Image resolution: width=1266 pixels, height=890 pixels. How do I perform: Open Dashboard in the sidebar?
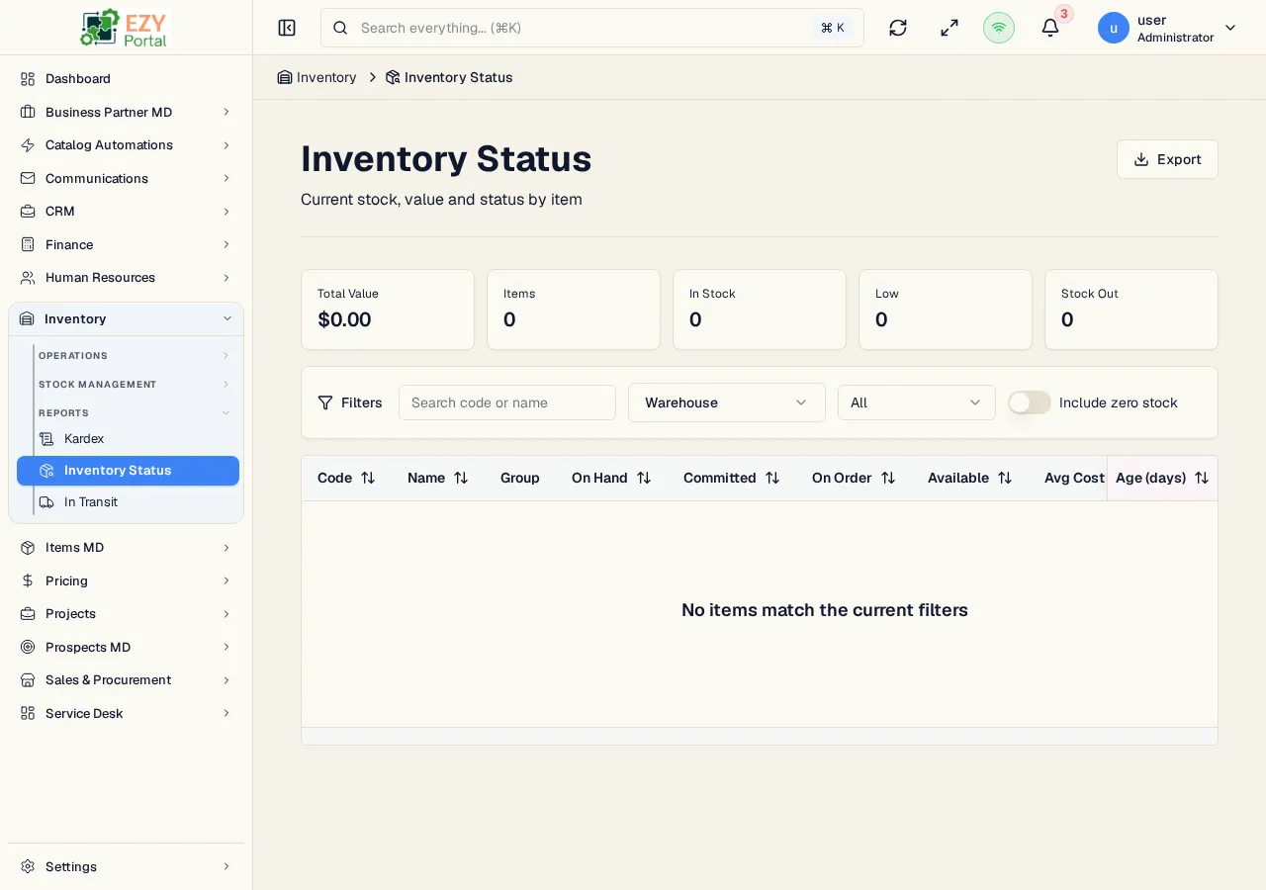tap(126, 79)
